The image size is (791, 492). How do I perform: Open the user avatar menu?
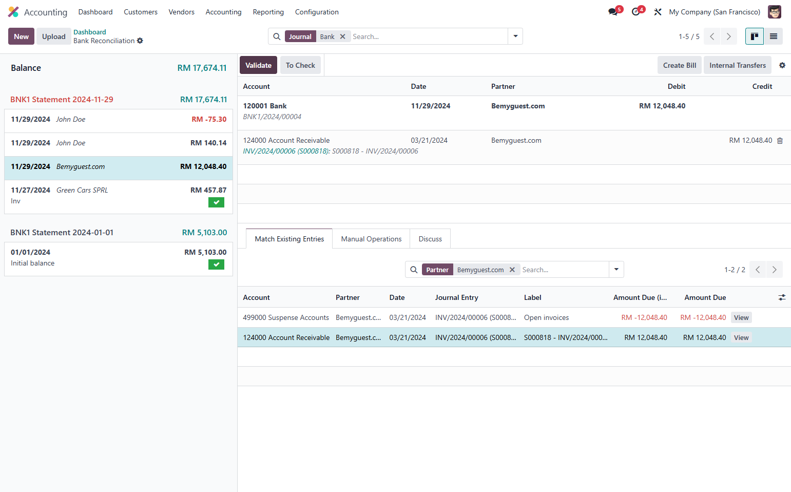coord(774,12)
